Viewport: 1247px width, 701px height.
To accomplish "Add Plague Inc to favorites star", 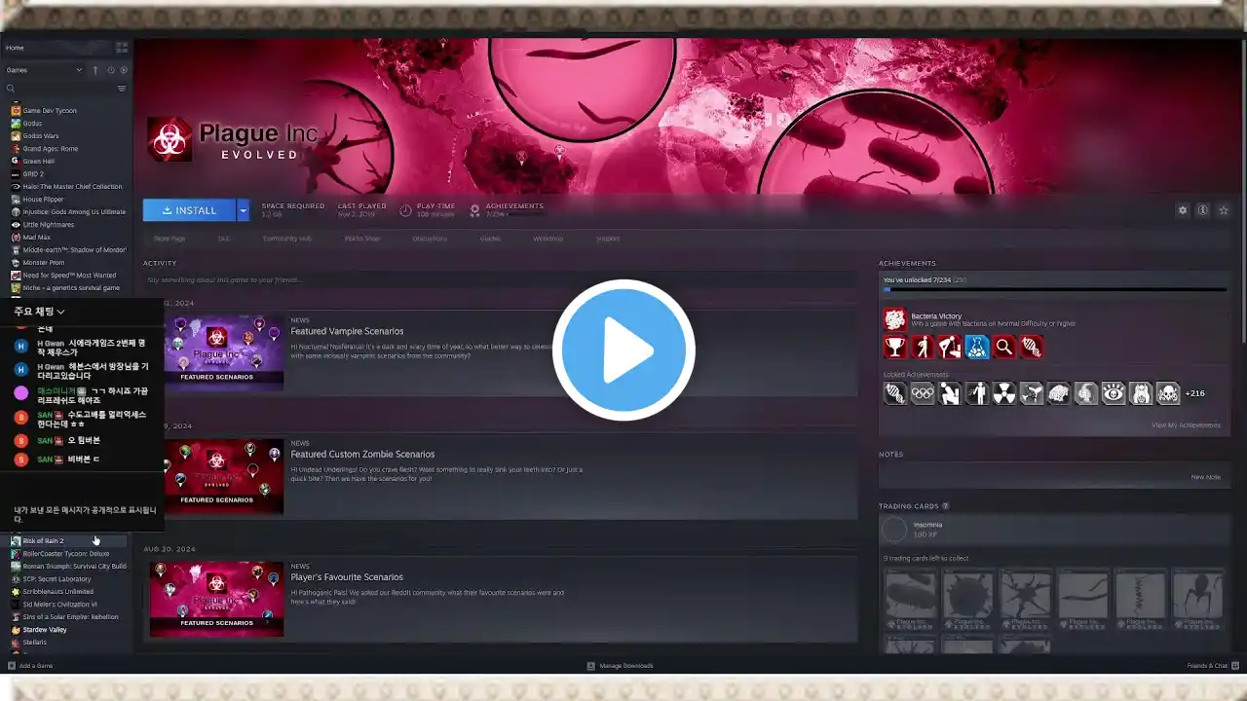I will (1224, 210).
